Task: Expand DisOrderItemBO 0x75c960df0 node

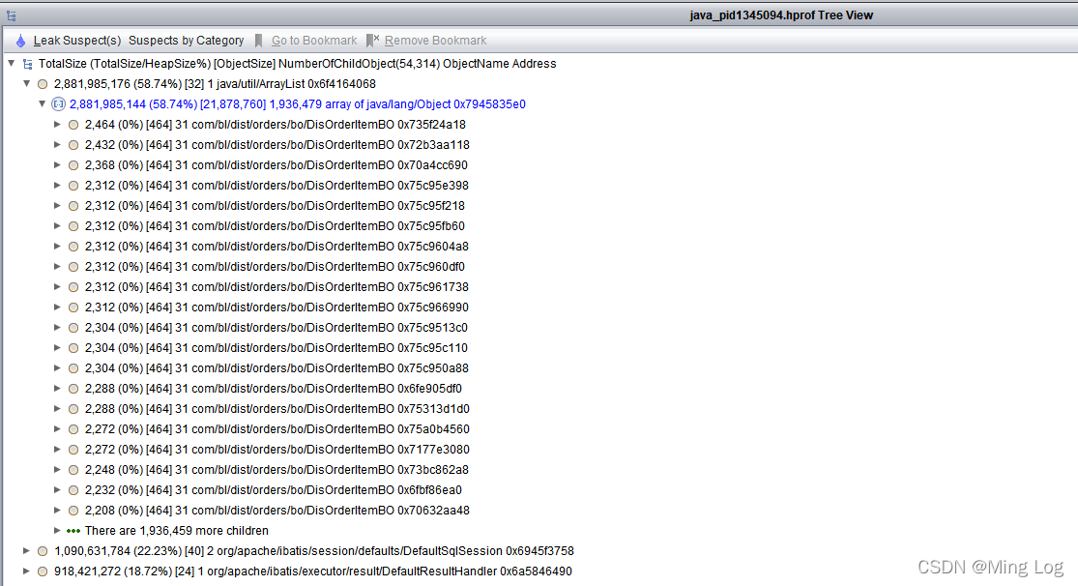Action: click(x=57, y=266)
